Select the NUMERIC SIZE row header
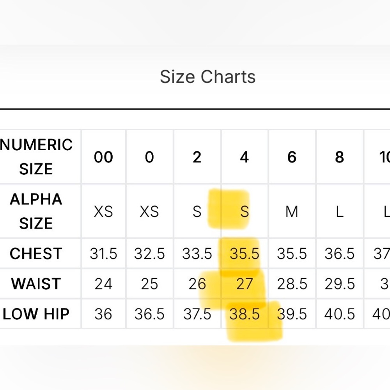 pyautogui.click(x=36, y=157)
